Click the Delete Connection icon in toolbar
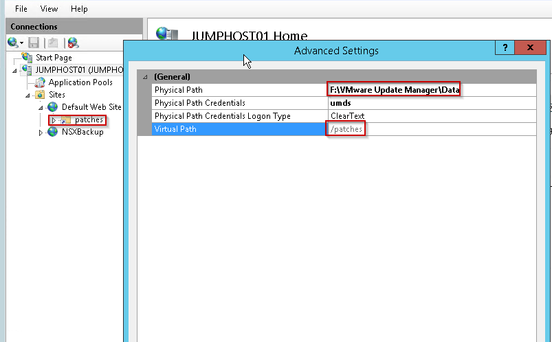 point(73,43)
